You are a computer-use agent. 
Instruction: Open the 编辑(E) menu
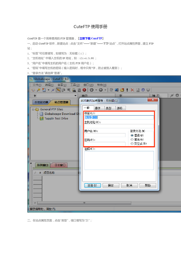point(49,85)
